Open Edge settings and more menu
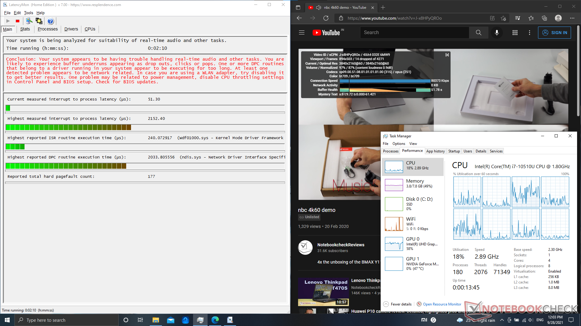 (572, 18)
